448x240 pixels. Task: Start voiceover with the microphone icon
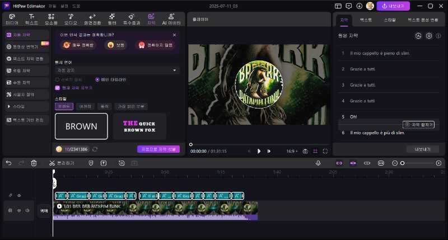click(318, 163)
